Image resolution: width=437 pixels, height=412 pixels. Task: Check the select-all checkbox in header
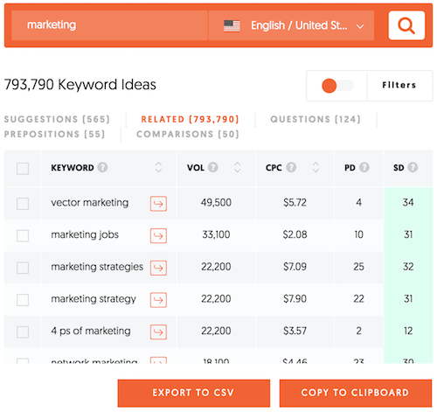point(23,169)
